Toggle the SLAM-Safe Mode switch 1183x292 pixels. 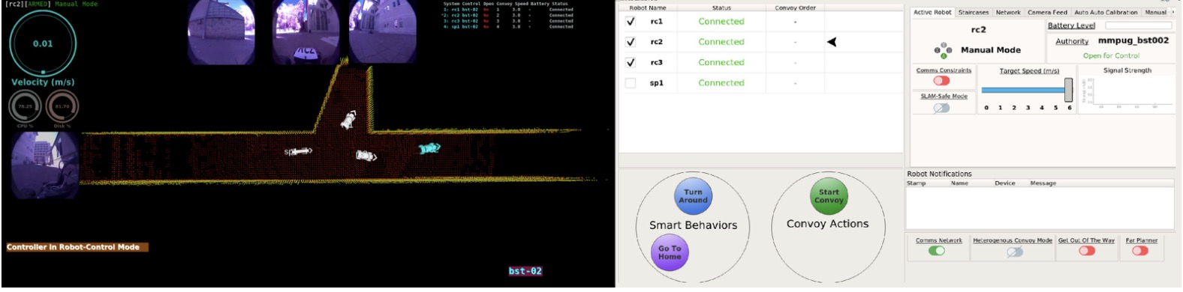(x=941, y=107)
